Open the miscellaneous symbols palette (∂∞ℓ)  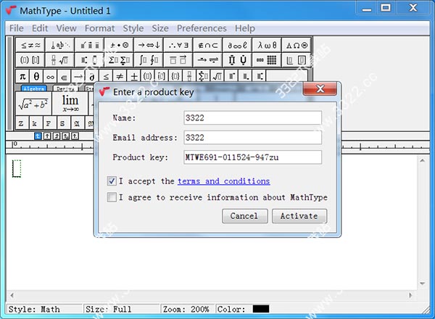pos(237,45)
